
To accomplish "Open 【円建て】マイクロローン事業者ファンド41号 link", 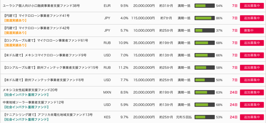I will click(36, 16).
